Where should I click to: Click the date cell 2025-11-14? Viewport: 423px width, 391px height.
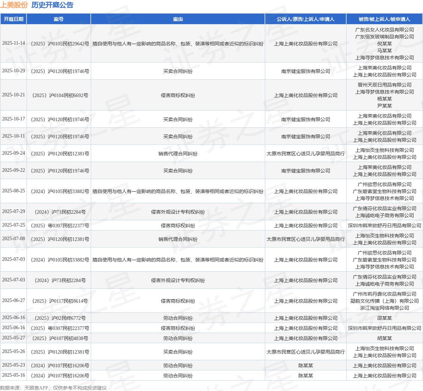point(14,43)
